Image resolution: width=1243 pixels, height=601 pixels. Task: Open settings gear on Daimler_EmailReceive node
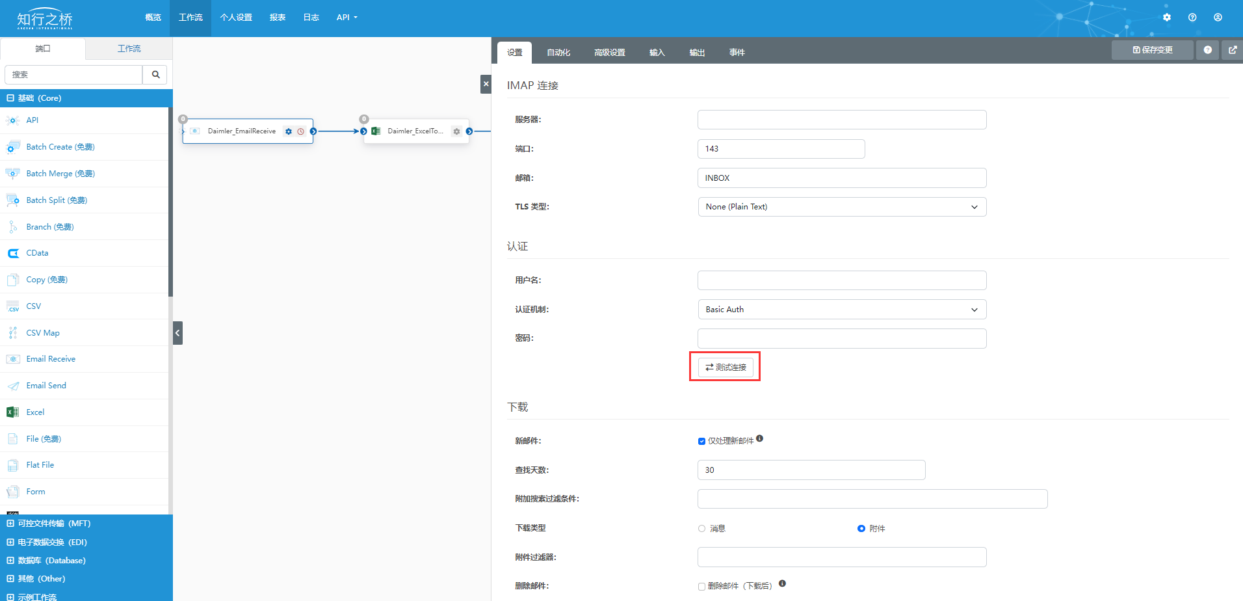pos(288,131)
